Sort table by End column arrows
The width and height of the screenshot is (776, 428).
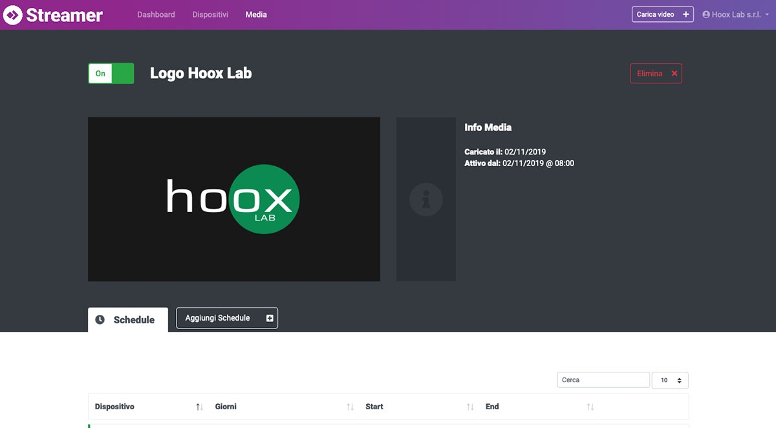click(590, 407)
